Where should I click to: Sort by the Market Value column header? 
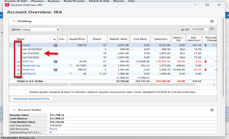pos(118,39)
